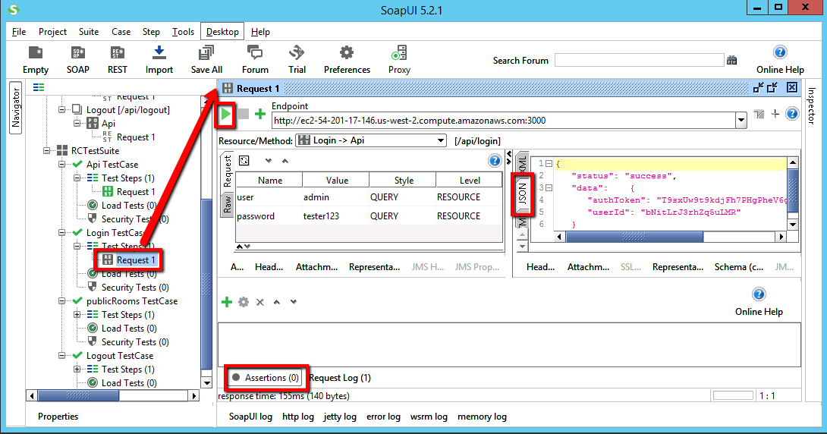Create an Empty project from toolbar

(36, 60)
